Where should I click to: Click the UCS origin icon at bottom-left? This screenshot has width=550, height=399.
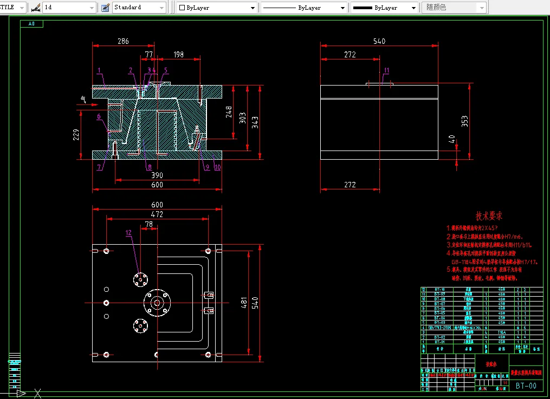[x=21, y=393]
